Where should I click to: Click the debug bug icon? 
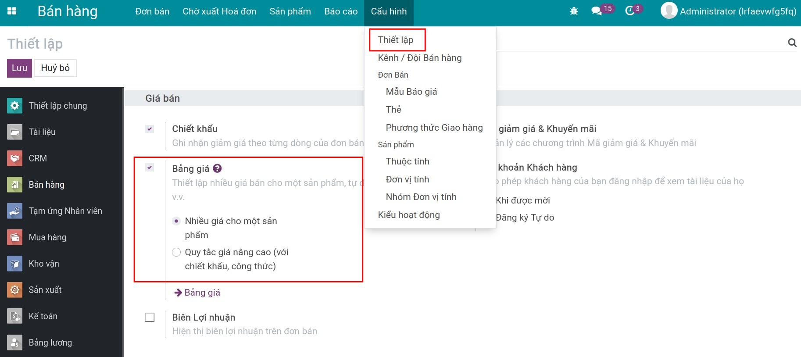[x=574, y=11]
